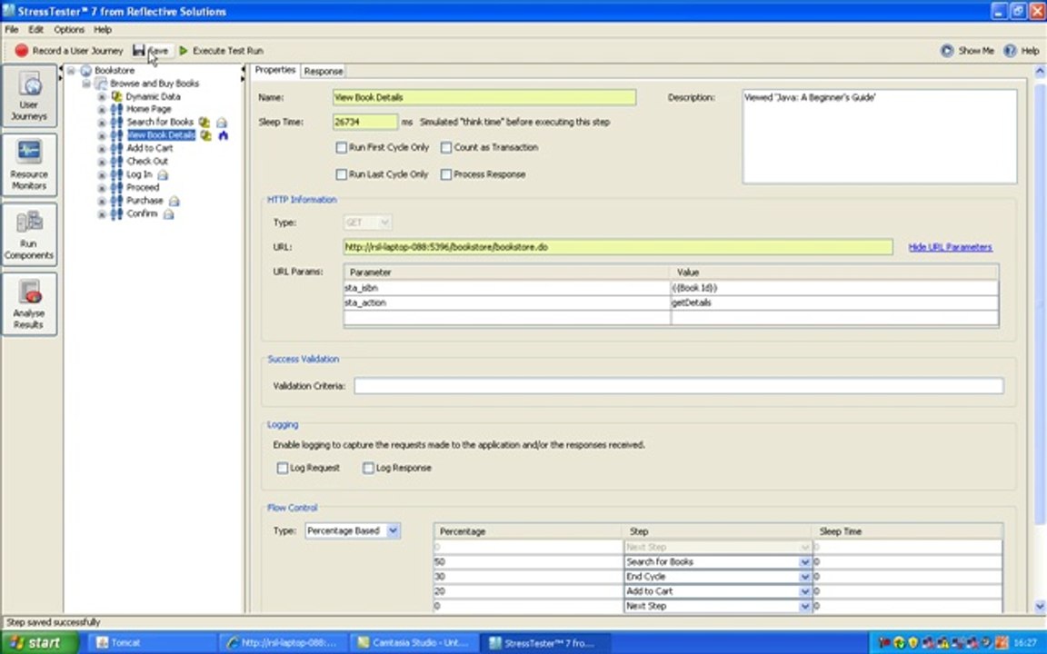The image size is (1047, 654).
Task: Expand the Home Page tree node
Action: coord(102,109)
